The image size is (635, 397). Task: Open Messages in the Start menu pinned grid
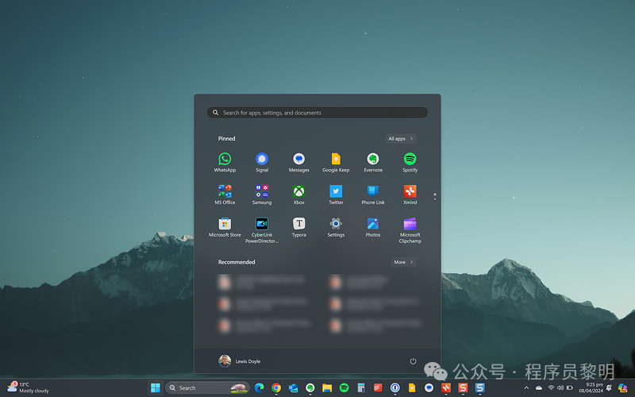[x=299, y=163]
